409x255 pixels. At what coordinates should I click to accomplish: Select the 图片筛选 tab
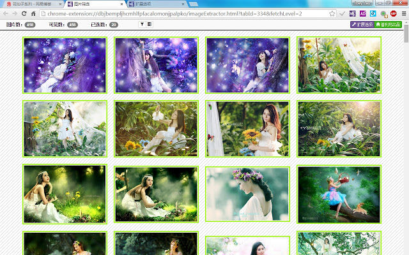click(95, 4)
